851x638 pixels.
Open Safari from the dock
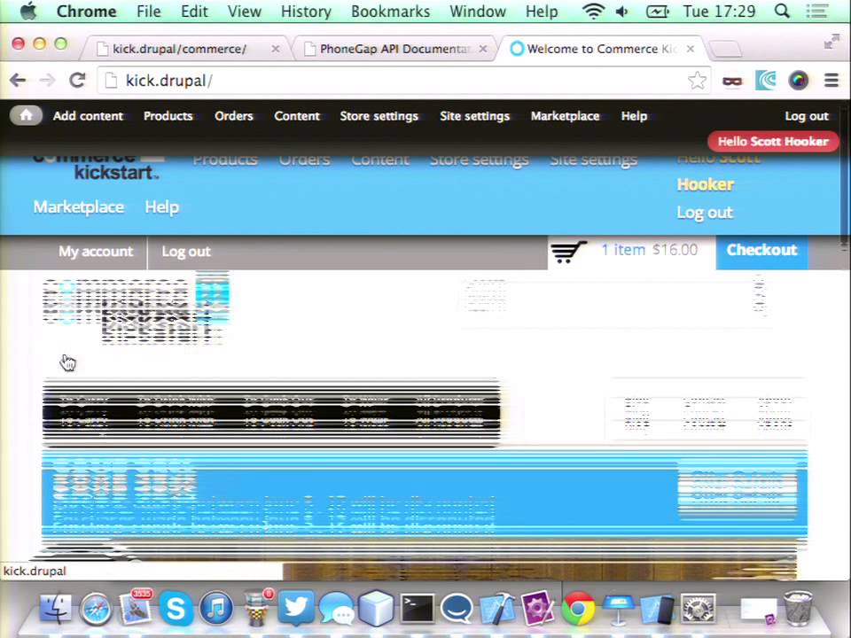coord(96,610)
